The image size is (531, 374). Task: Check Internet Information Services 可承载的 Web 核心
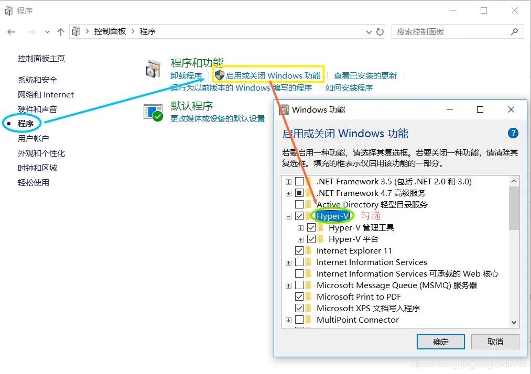[299, 273]
